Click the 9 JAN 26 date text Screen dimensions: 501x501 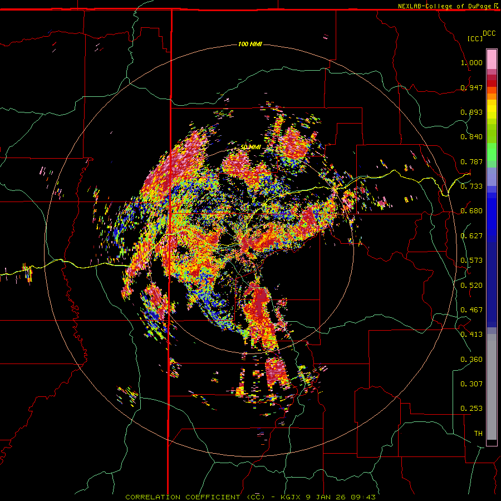[x=327, y=497]
